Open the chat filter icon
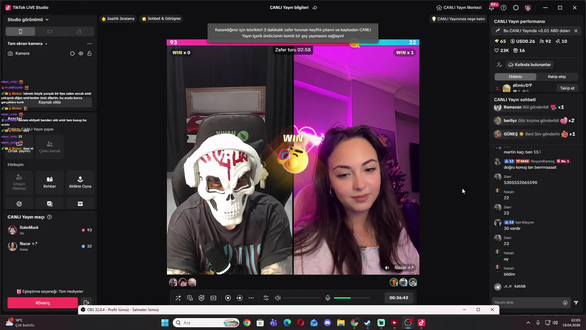586x330 pixels. coord(576,302)
